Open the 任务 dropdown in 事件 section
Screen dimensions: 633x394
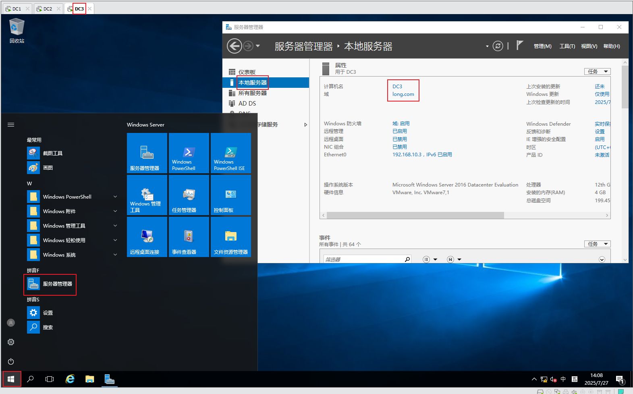coord(598,244)
